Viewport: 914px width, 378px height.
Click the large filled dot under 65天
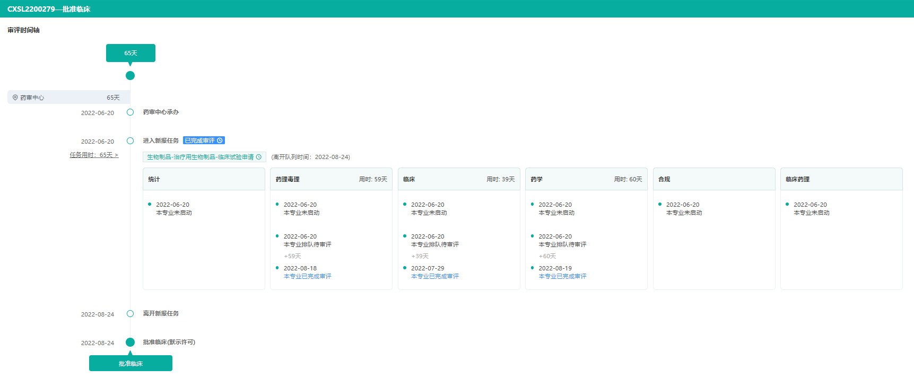(x=130, y=76)
